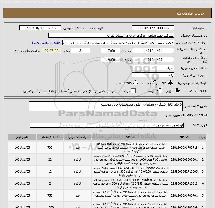215x208 pixels.
Task: Click the need number field 1101093221000306
Action: coord(153,28)
